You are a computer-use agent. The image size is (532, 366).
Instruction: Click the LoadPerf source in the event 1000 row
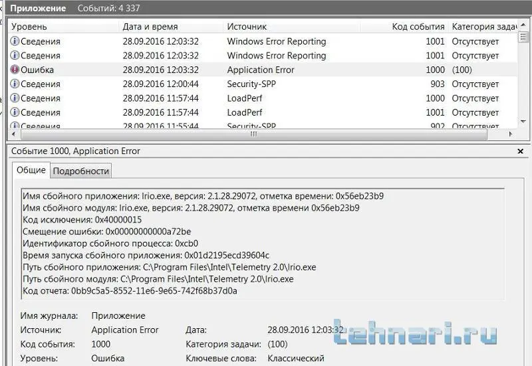[245, 98]
